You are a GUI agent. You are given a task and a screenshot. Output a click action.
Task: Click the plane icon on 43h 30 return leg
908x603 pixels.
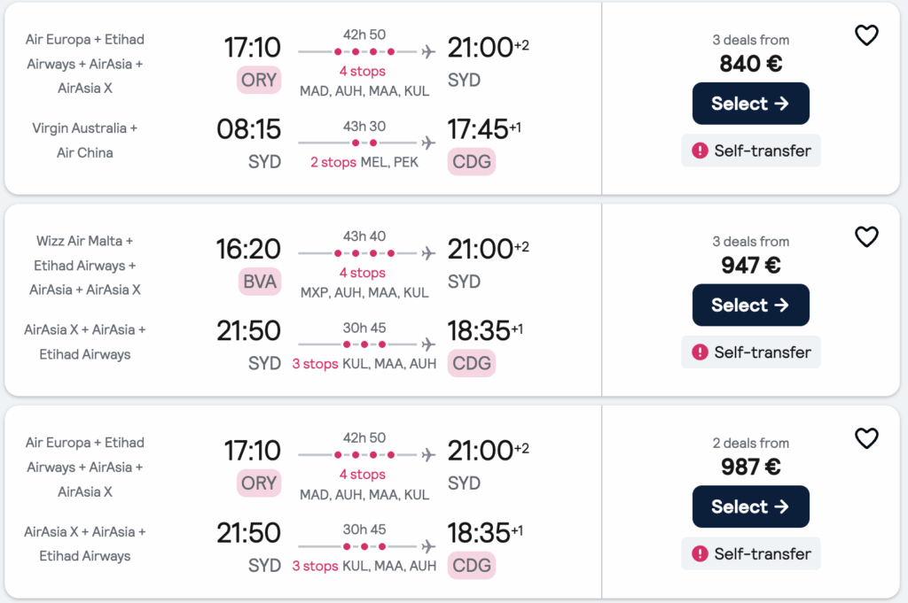click(428, 143)
